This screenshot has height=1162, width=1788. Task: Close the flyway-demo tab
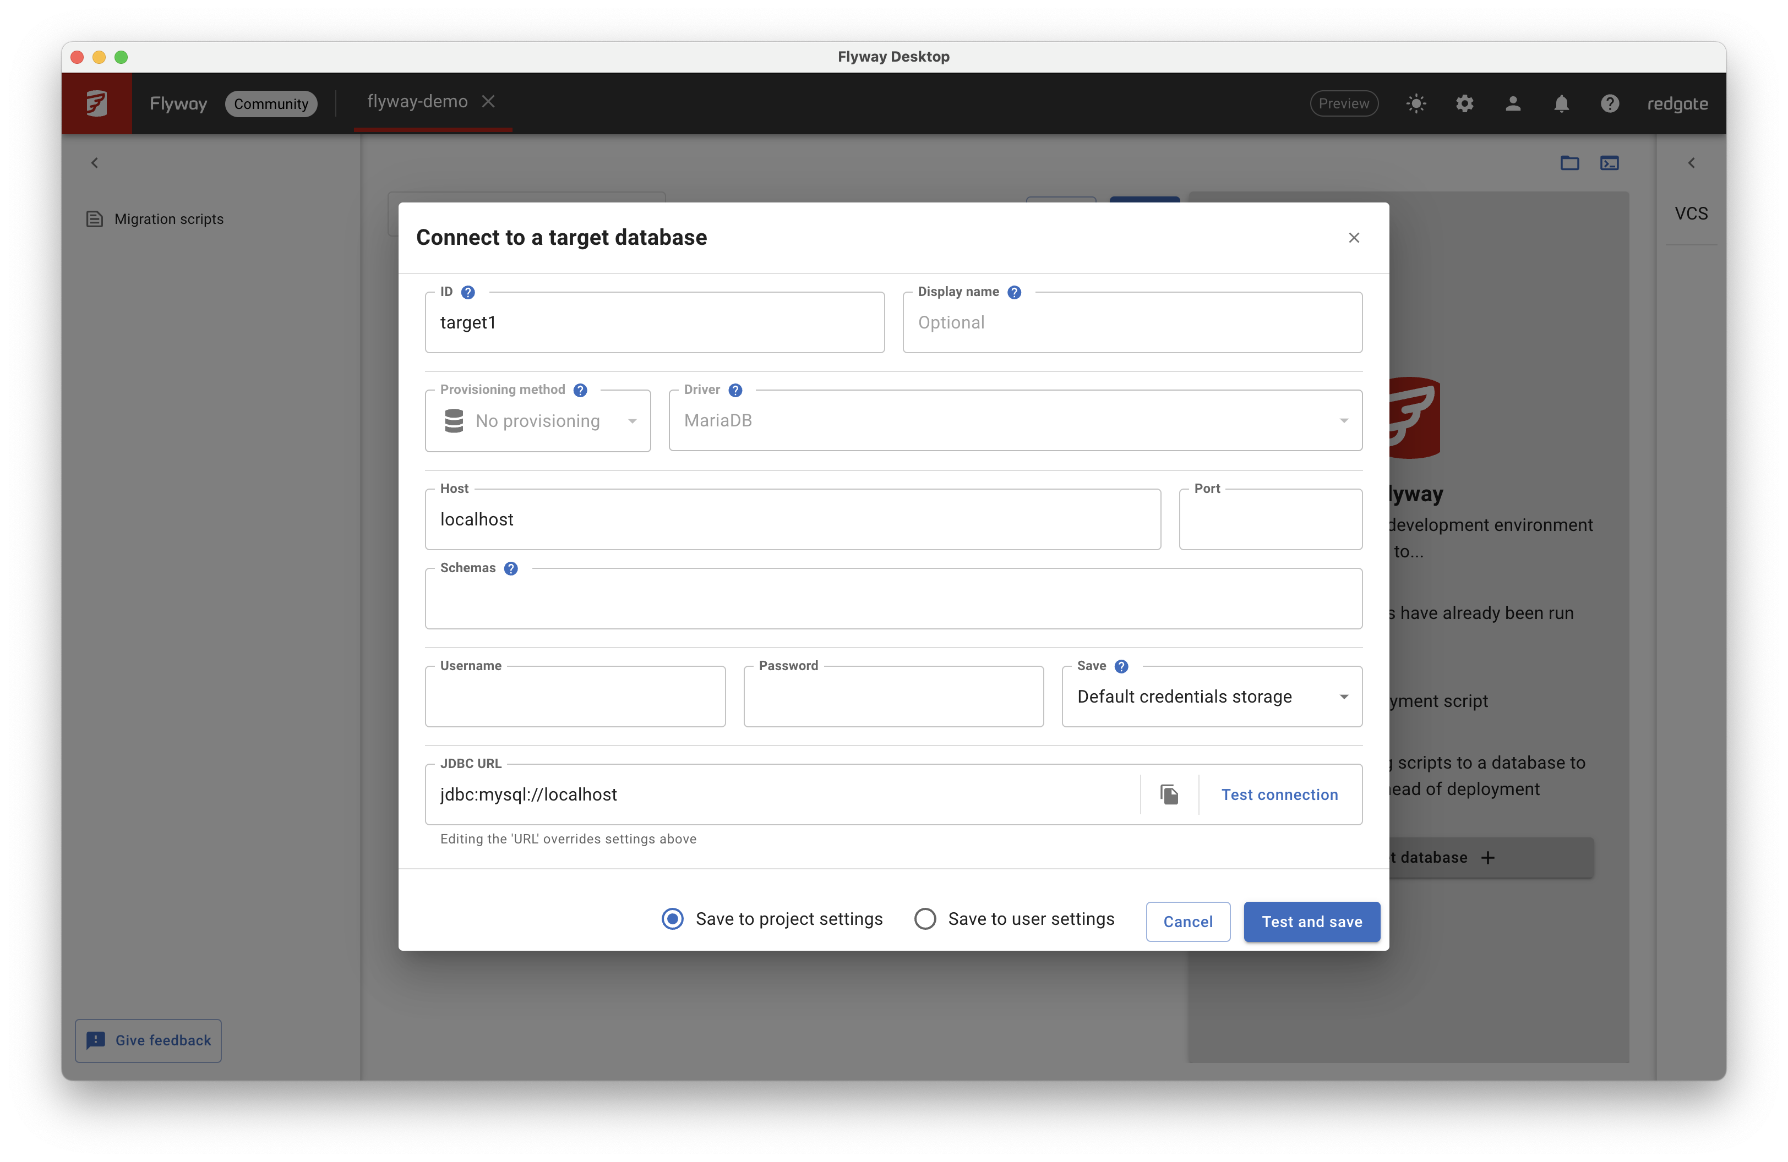tap(488, 101)
